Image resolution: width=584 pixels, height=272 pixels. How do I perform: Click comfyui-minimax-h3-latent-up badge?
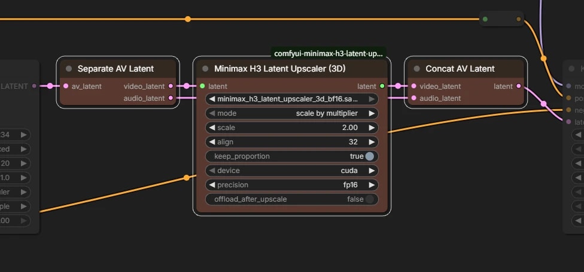(x=328, y=54)
